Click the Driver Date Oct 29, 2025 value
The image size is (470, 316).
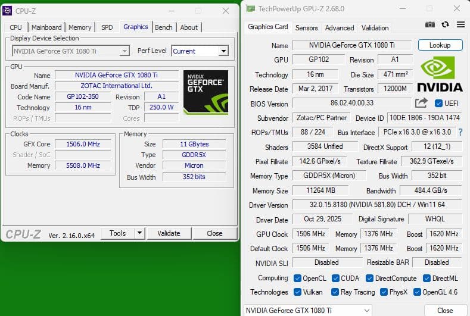322,219
